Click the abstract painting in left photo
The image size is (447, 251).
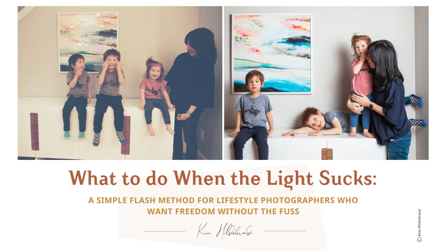(x=88, y=42)
